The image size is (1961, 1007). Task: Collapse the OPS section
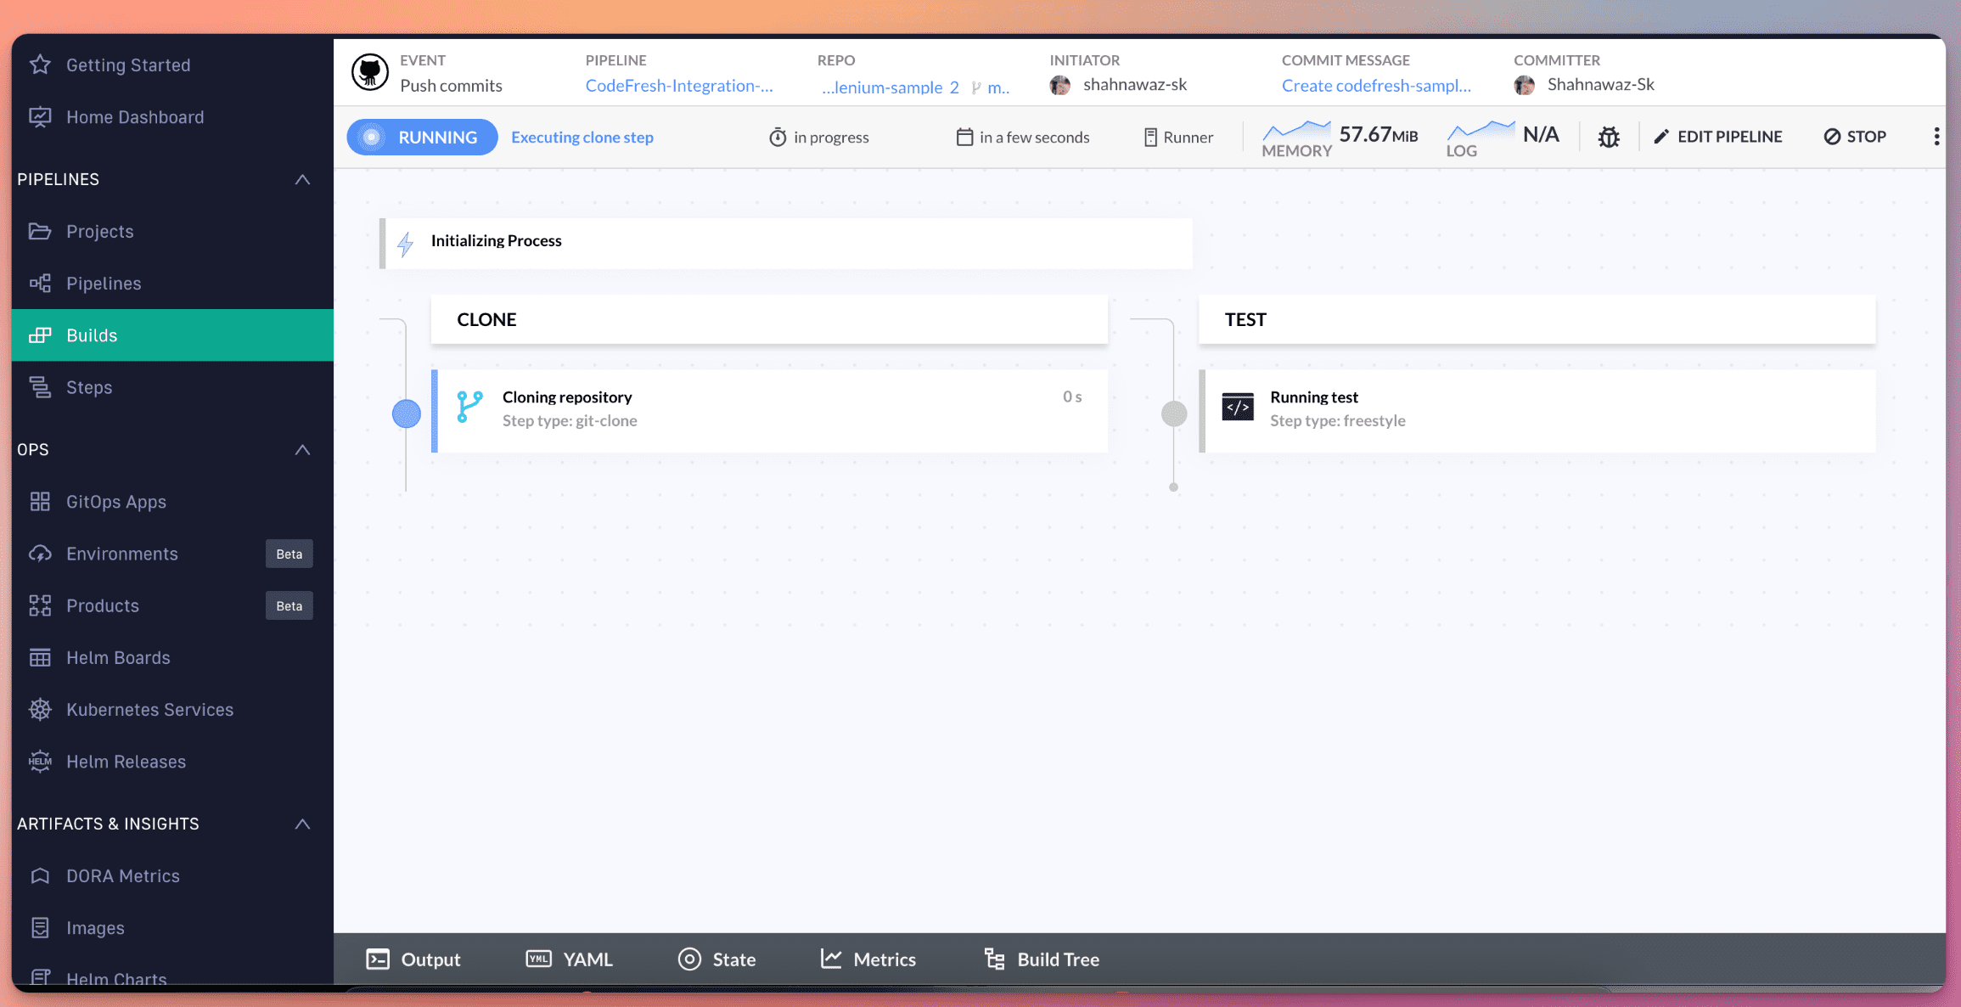[303, 450]
